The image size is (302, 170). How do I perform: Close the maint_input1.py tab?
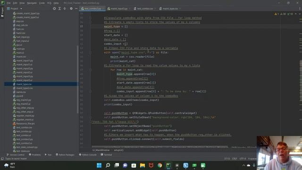pos(130,8)
